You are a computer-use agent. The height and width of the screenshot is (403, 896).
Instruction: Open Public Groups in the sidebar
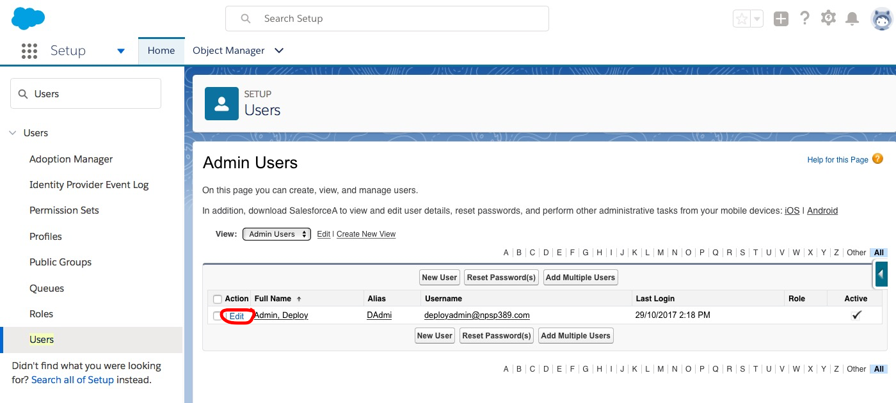pos(60,262)
